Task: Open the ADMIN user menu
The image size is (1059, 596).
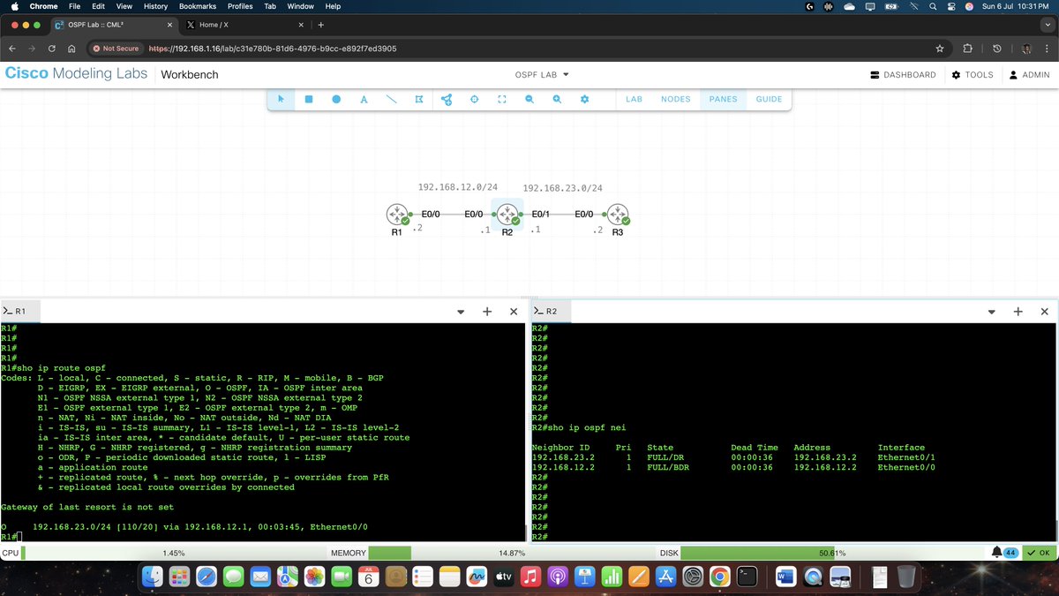Action: point(1029,75)
